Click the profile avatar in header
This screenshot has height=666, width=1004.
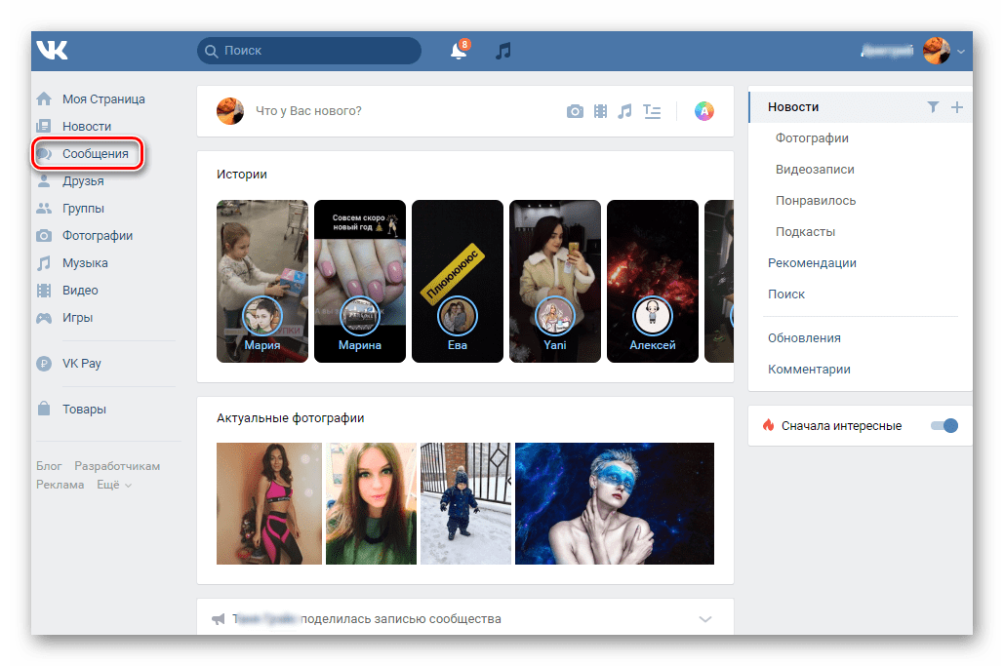click(x=936, y=50)
